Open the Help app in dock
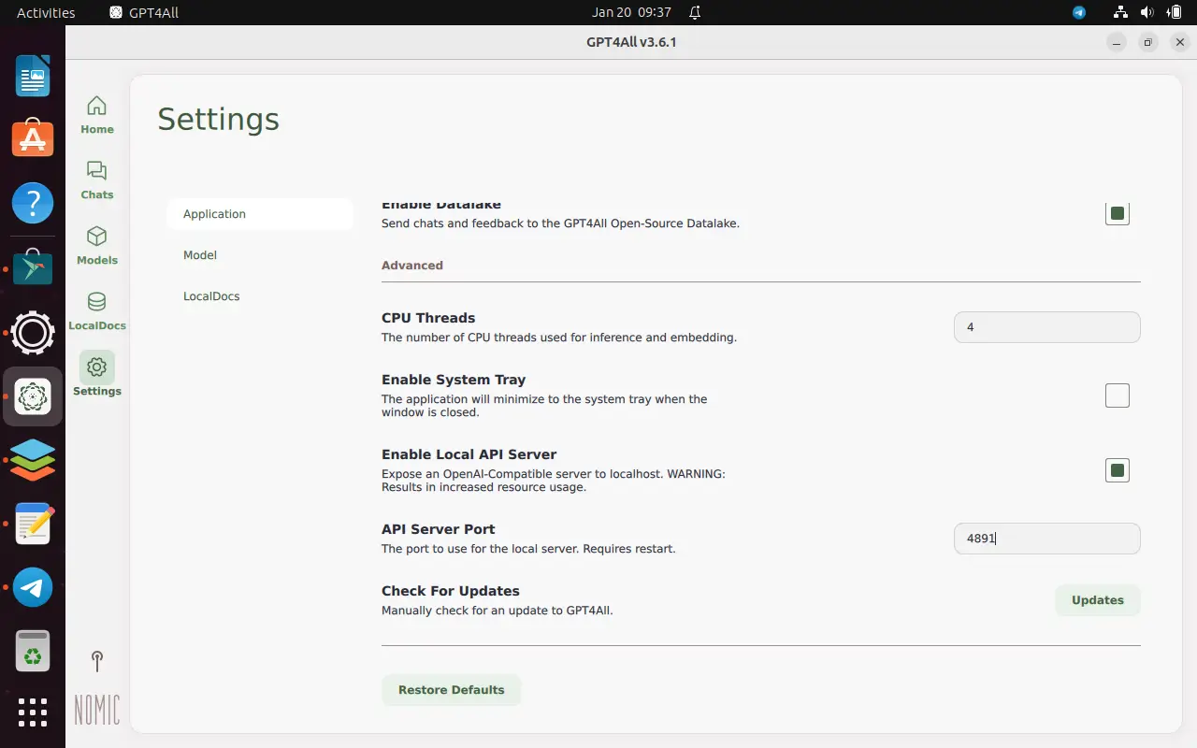Screen dimensions: 1197x748 click(33, 202)
